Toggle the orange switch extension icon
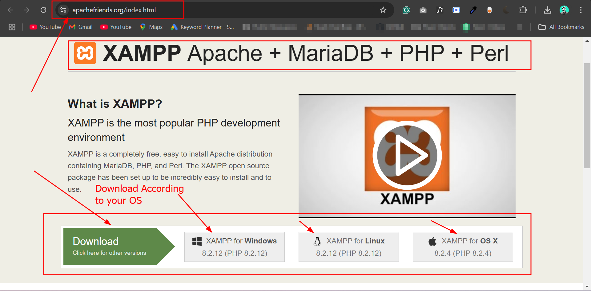This screenshot has width=591, height=291. pos(489,10)
